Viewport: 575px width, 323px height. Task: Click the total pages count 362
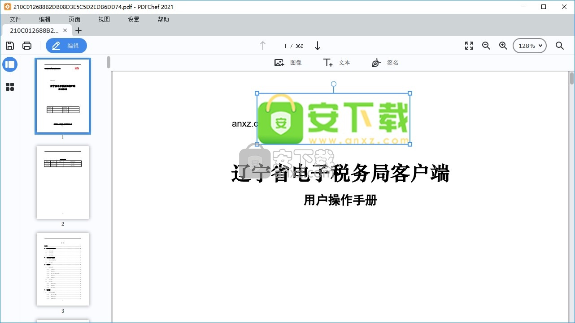[x=299, y=46]
